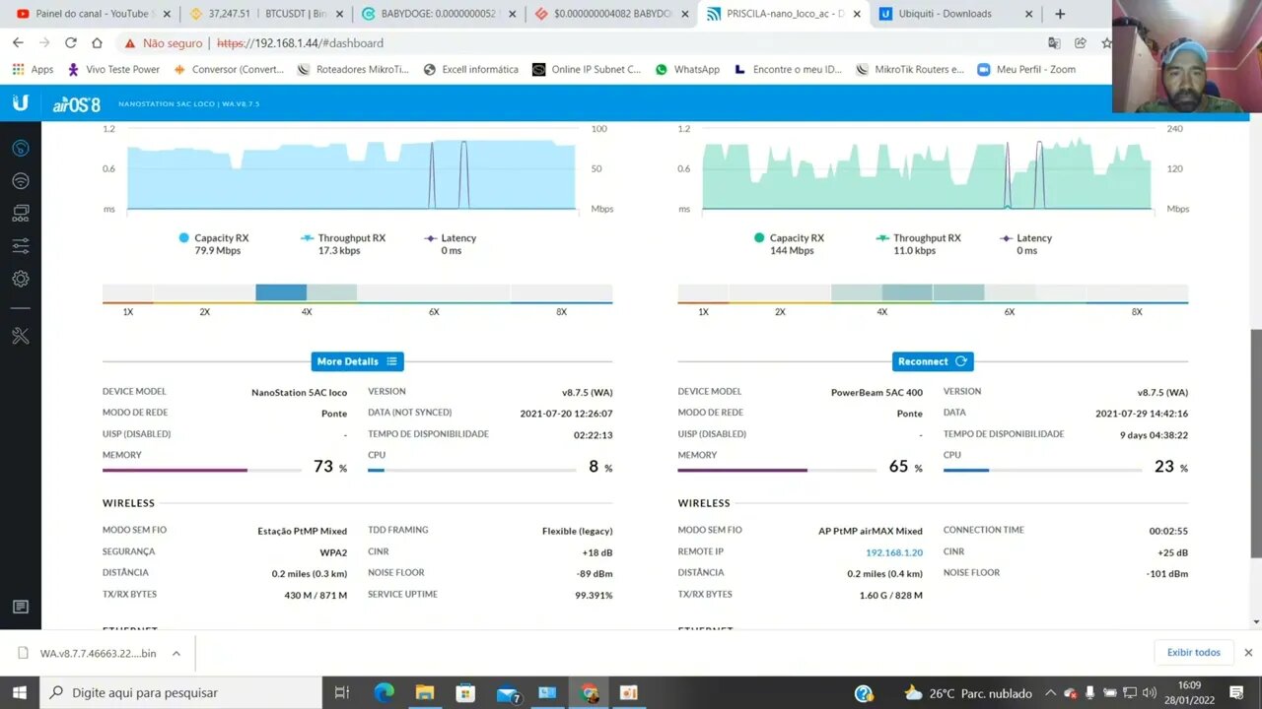The height and width of the screenshot is (709, 1262).
Task: Open a new browser tab
Action: 1060,14
